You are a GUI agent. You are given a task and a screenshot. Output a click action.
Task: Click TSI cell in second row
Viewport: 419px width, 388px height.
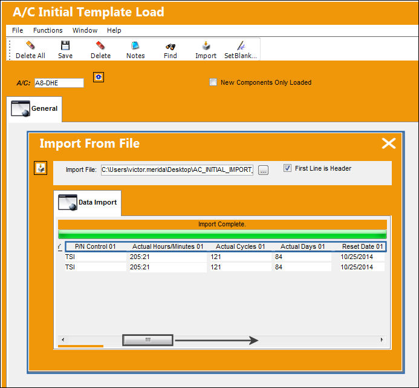pyautogui.click(x=96, y=267)
